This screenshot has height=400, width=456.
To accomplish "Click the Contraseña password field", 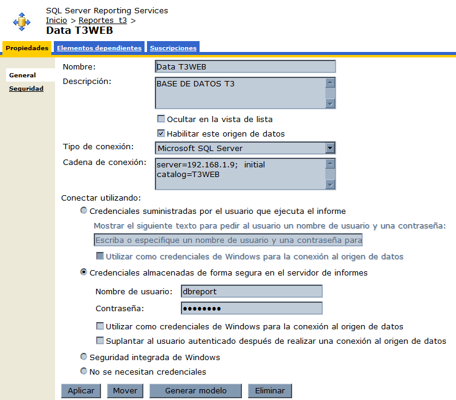I will pyautogui.click(x=252, y=308).
